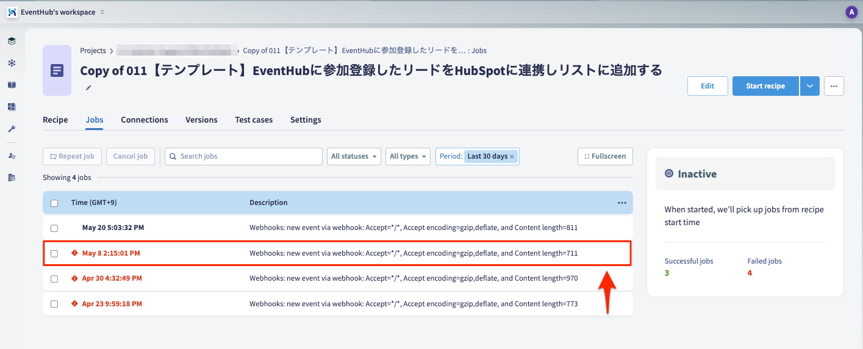Click the recipe document icon beside the title

pos(57,70)
